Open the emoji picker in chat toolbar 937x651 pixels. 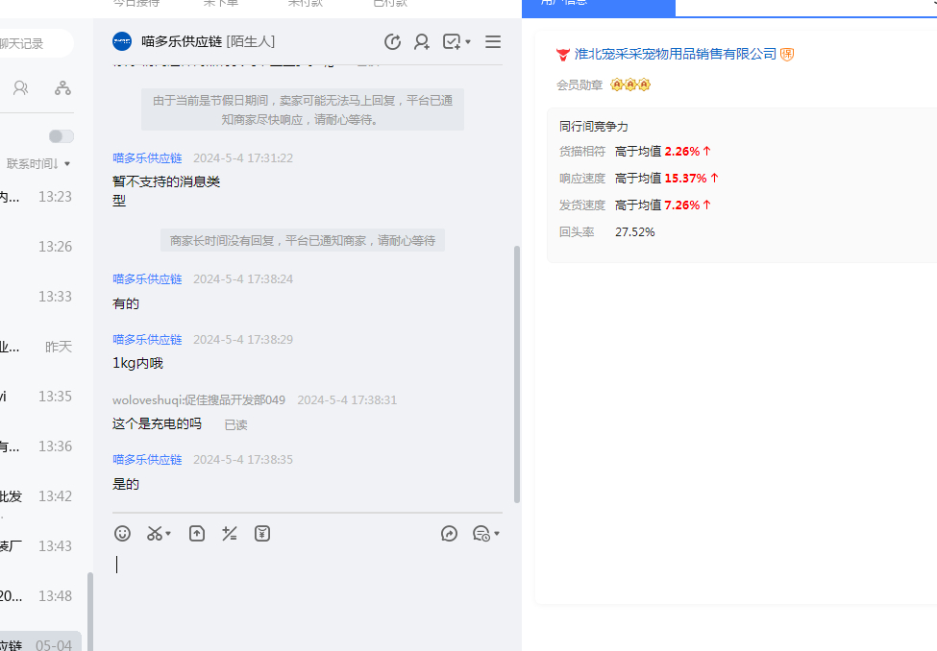[122, 534]
